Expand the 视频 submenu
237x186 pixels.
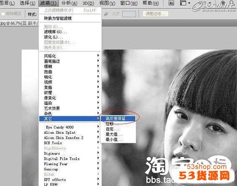pos(70,82)
